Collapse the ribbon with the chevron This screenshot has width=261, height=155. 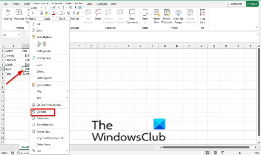point(257,27)
